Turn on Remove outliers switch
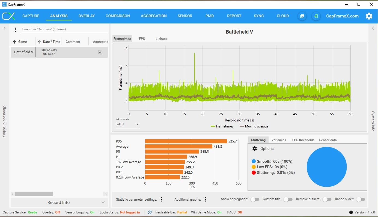Viewport: 378px width, 217px height. 327,199
